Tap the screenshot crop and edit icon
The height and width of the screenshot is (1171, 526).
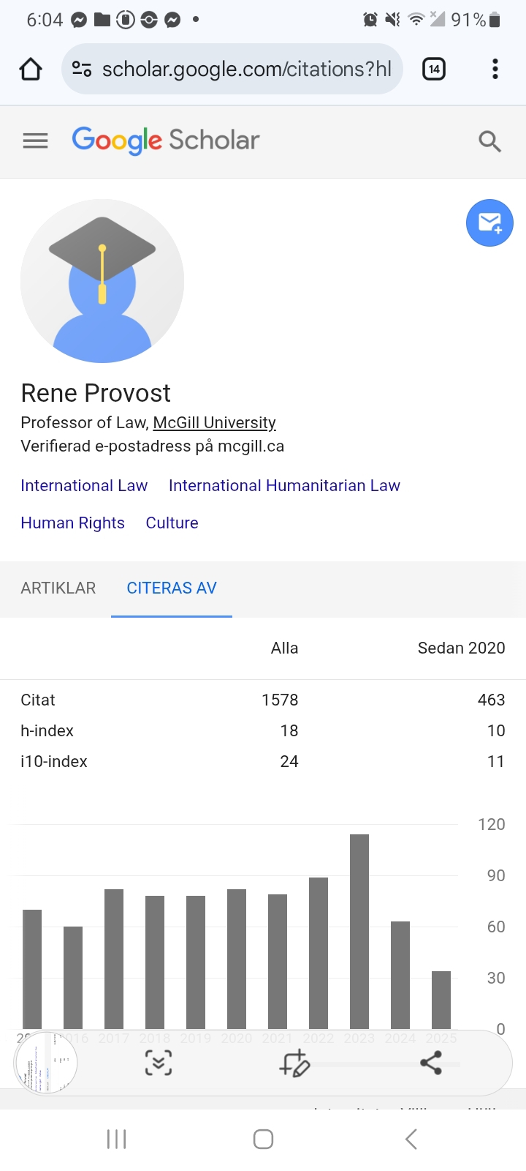(x=295, y=1063)
